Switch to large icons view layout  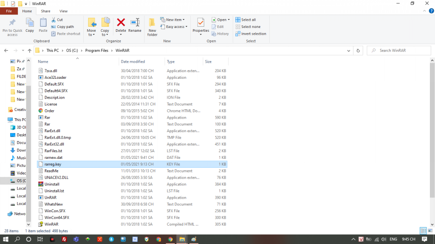pyautogui.click(x=430, y=230)
